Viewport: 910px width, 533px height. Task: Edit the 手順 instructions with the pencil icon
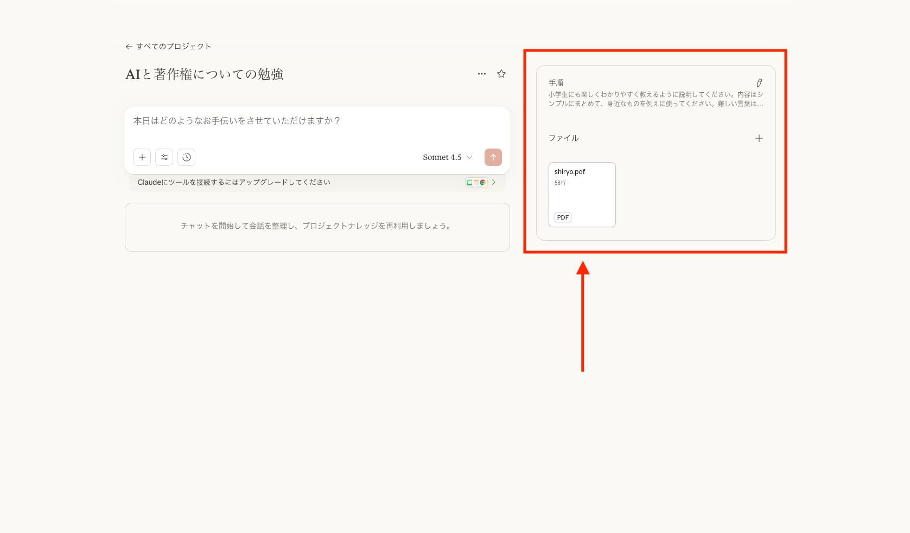click(760, 82)
